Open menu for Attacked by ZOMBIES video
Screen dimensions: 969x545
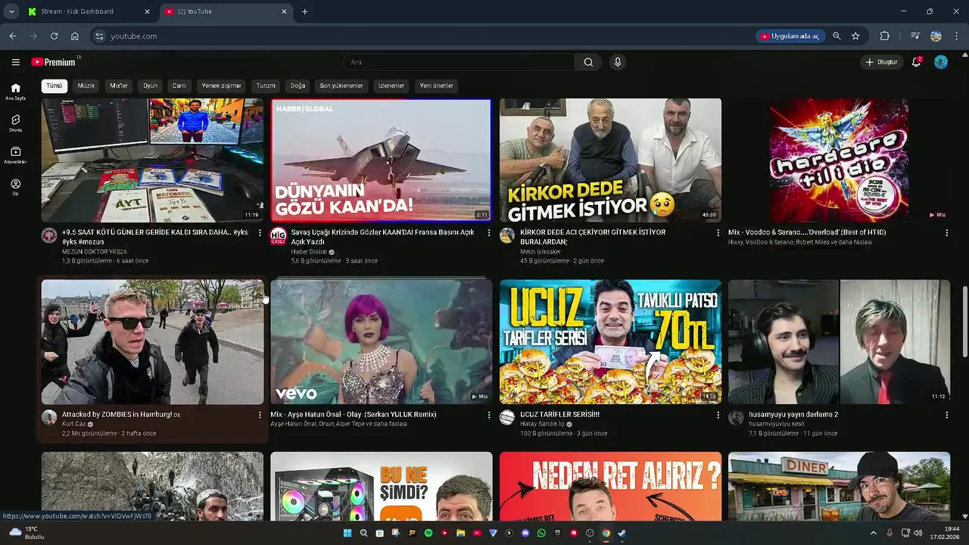260,415
